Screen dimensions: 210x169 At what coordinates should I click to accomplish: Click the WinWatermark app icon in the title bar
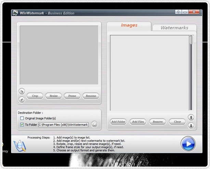tap(15, 13)
